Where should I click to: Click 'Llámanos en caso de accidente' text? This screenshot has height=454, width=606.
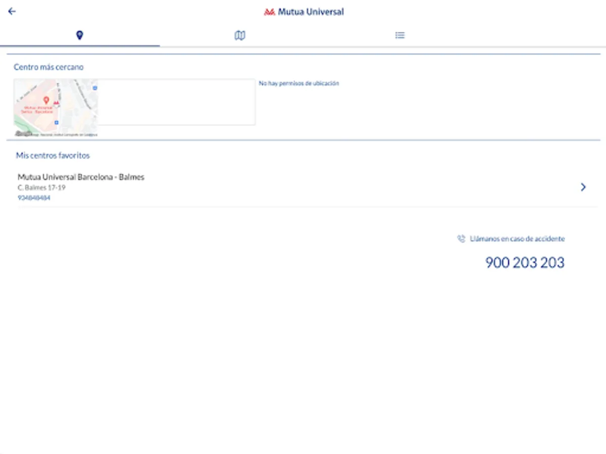tap(517, 239)
